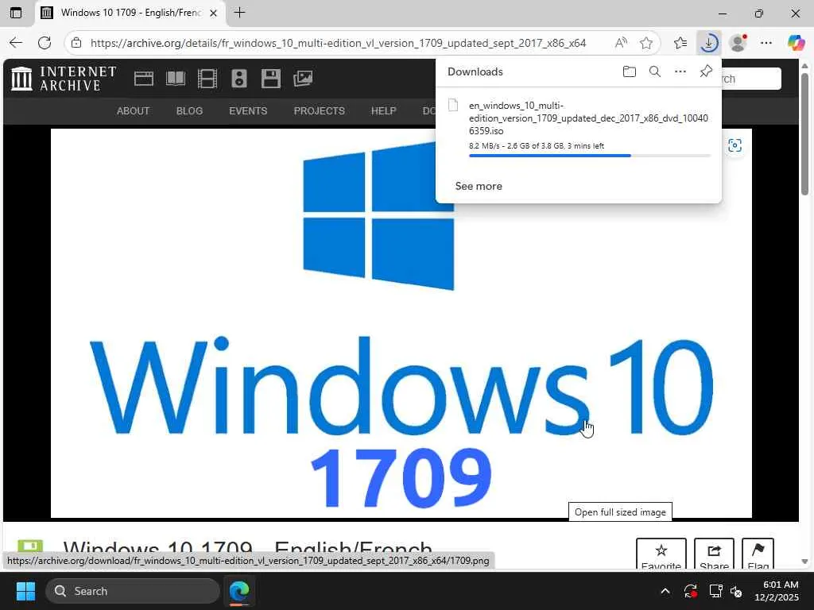Click the page vertical scrollbar thumb
Viewport: 814px width, 610px height.
[804, 133]
